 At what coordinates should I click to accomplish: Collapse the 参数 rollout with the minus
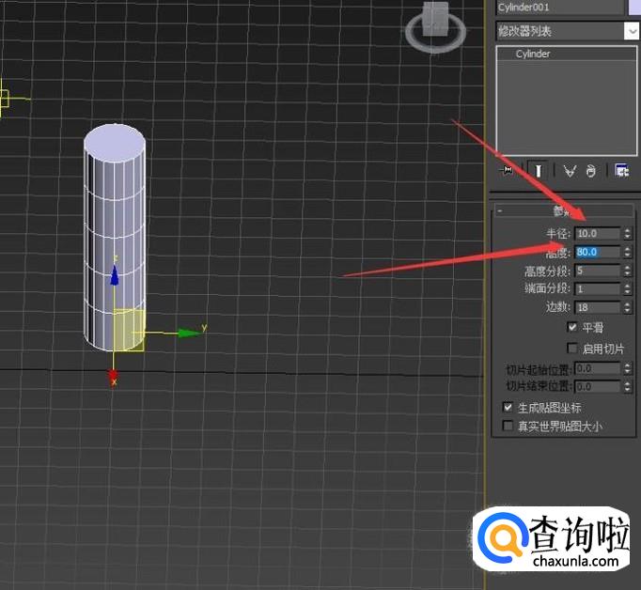(x=500, y=210)
